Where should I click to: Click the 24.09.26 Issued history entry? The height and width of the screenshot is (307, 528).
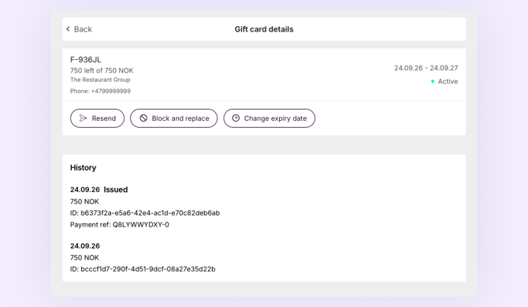[99, 189]
